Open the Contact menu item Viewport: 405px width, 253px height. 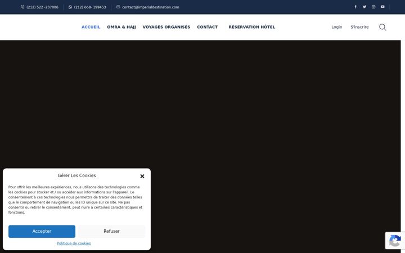coord(207,27)
